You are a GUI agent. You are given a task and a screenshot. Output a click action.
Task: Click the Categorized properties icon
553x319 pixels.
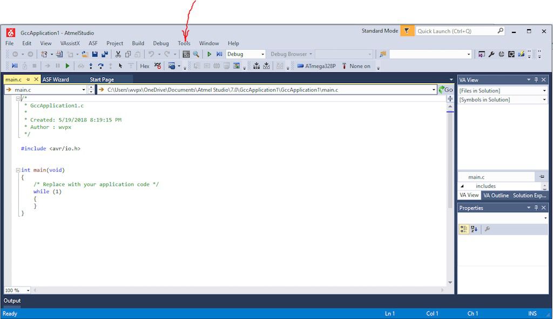464,229
